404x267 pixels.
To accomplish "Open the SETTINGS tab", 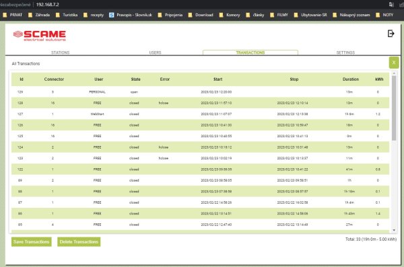I will click(x=345, y=52).
